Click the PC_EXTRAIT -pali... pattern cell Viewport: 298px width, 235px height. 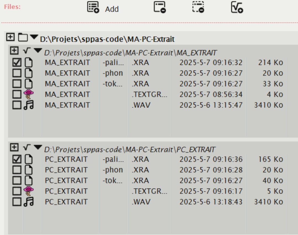click(113, 159)
